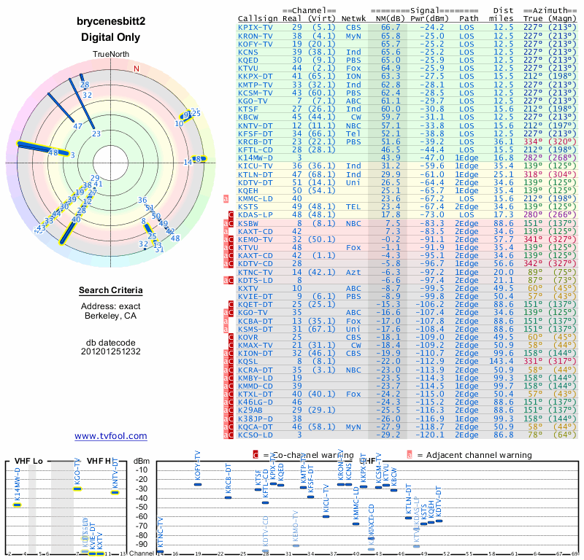
Task: Click the NM(dB) column header
Action: 390,18
